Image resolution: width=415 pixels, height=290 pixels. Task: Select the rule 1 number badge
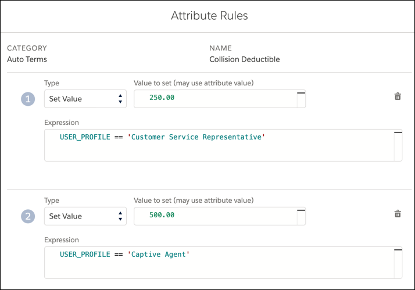tap(28, 99)
